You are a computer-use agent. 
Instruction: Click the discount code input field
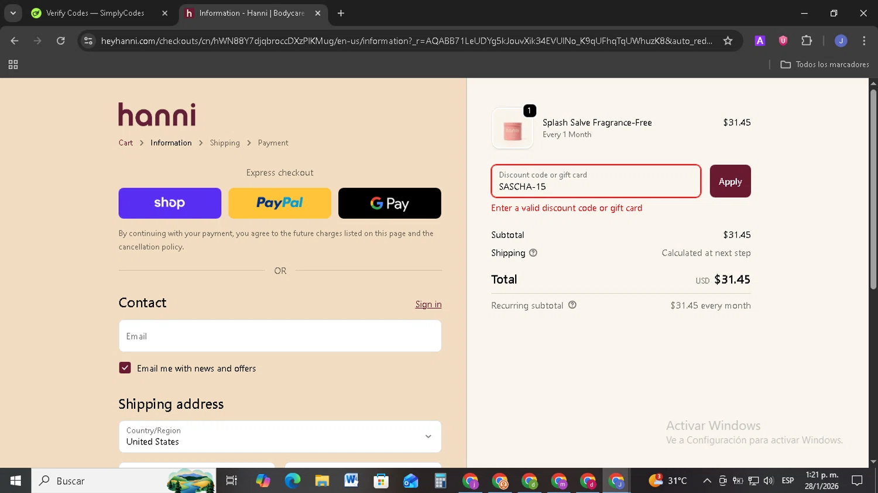[x=596, y=181]
